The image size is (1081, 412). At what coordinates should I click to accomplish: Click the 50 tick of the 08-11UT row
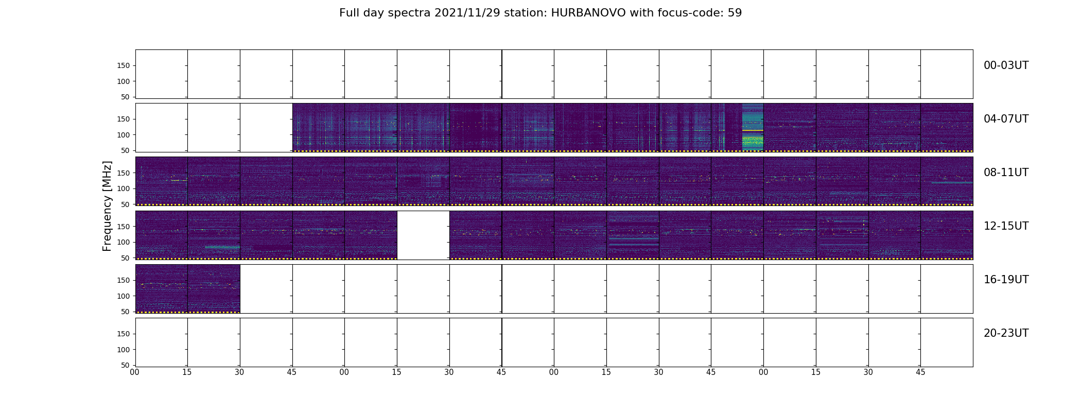[126, 204]
